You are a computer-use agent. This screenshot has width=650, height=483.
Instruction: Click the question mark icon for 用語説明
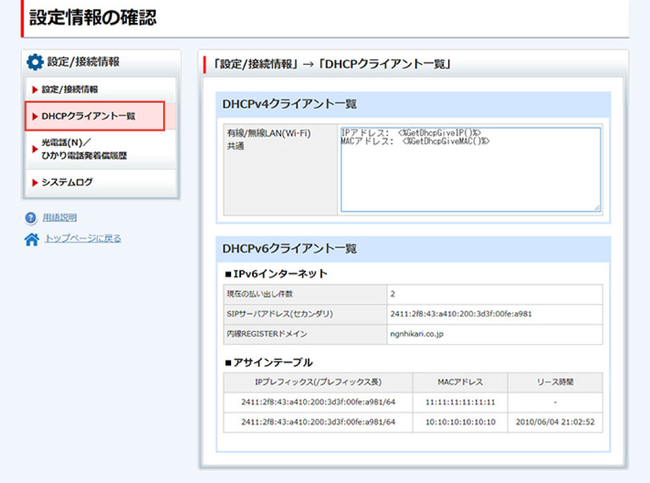(31, 218)
